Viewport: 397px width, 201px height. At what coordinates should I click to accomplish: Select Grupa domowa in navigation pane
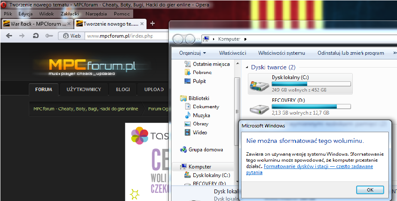point(201,150)
